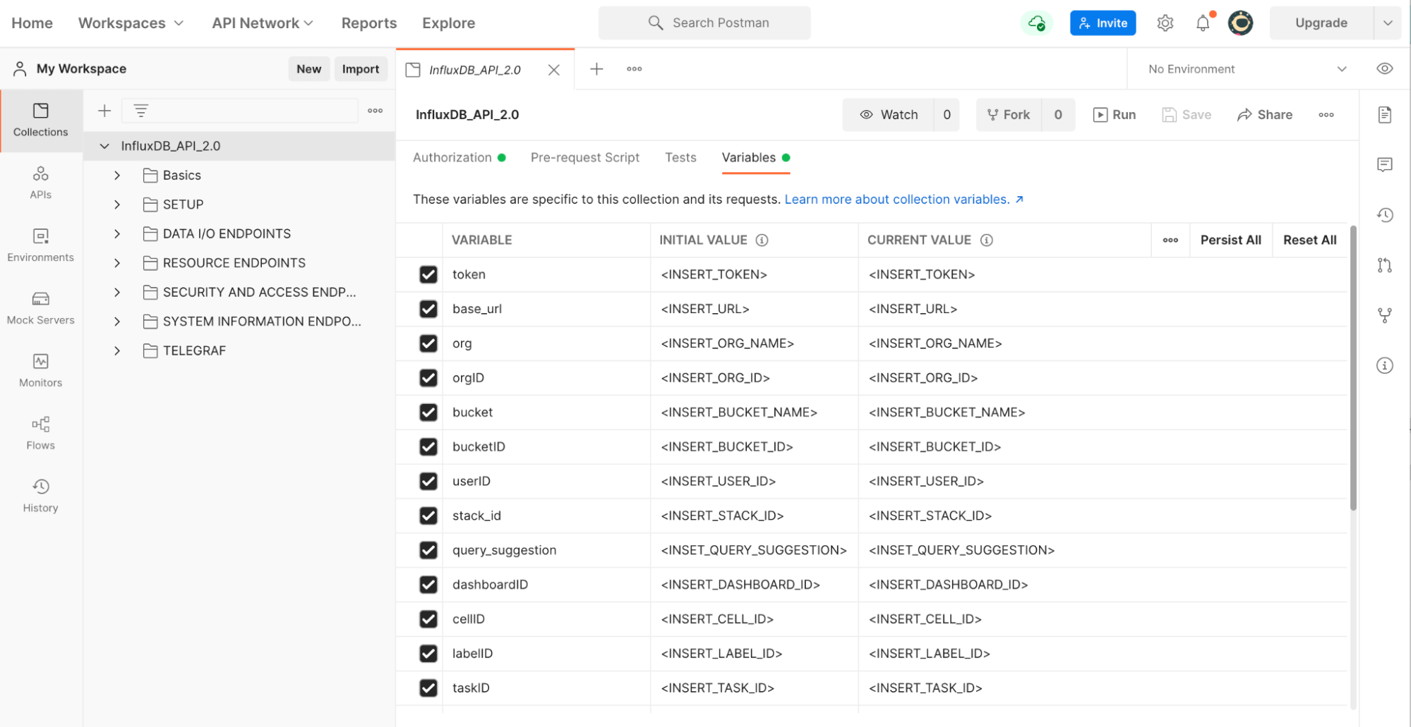The height and width of the screenshot is (727, 1411).
Task: Open the Forks panel icon
Action: pos(1385,315)
